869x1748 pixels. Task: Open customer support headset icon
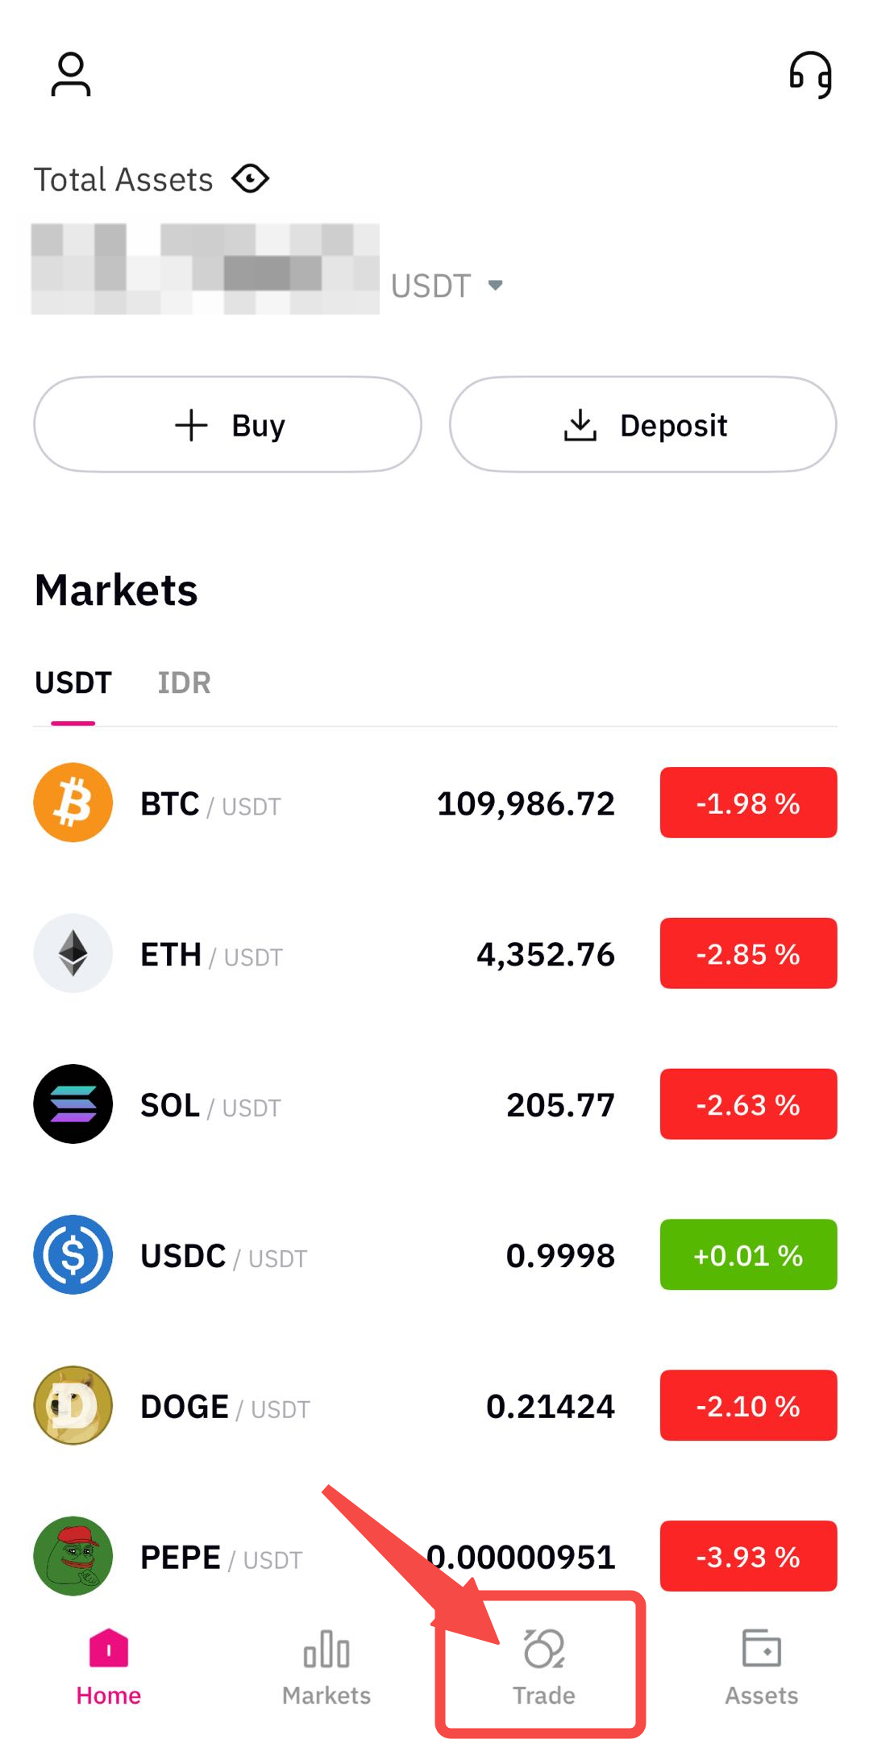(x=810, y=74)
